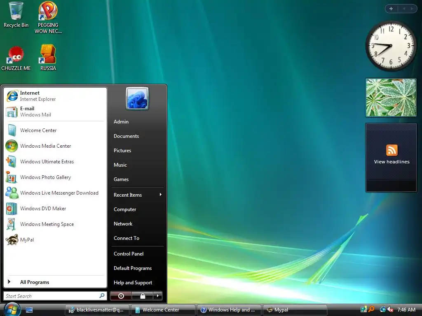Open Help and Support
The image size is (422, 316).
pos(133,283)
